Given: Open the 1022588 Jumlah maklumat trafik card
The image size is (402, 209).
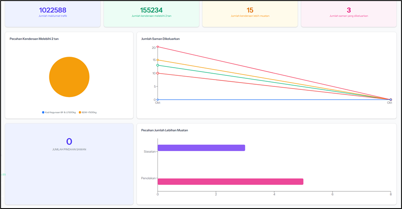Looking at the screenshot, I should pos(53,12).
